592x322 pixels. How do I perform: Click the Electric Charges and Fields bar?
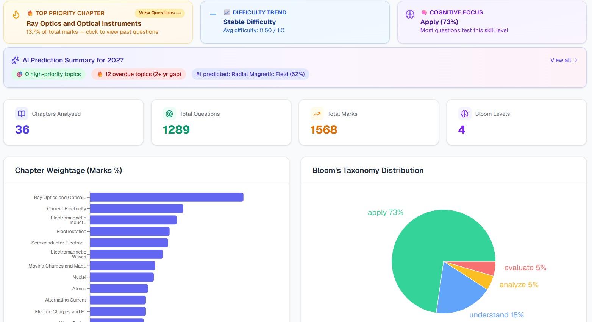(118, 311)
